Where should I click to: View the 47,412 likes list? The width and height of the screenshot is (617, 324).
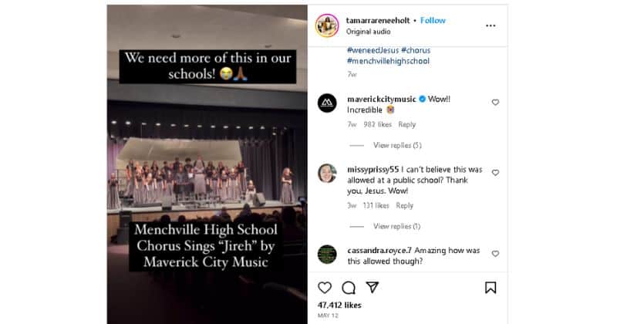339,305
